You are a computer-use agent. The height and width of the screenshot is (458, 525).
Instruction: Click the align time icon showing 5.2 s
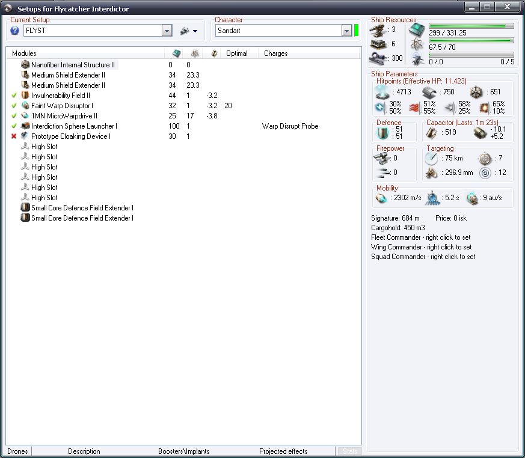point(432,198)
